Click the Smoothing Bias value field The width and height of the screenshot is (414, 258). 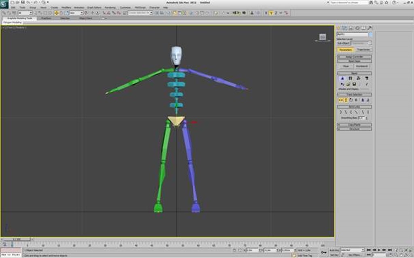coord(361,118)
